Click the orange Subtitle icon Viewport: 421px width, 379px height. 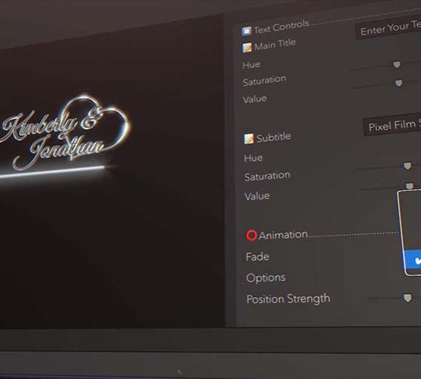[x=249, y=139]
